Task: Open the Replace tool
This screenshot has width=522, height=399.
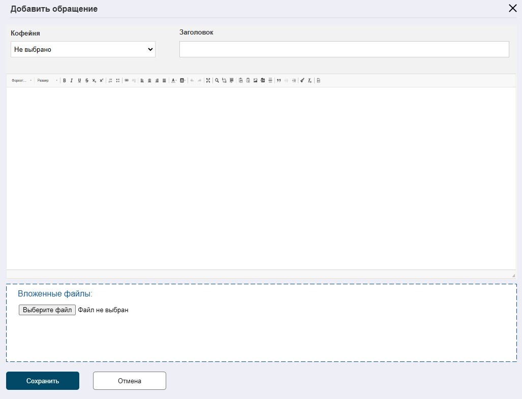Action: click(224, 81)
